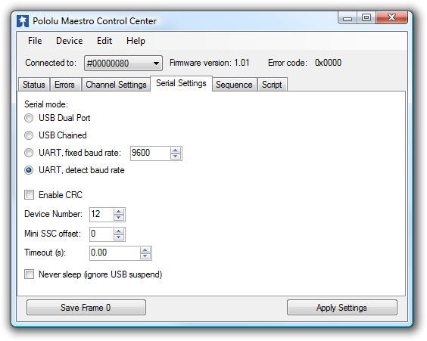Decrement the Device Number spinner
Screen dimensions: 427x341
(118, 218)
